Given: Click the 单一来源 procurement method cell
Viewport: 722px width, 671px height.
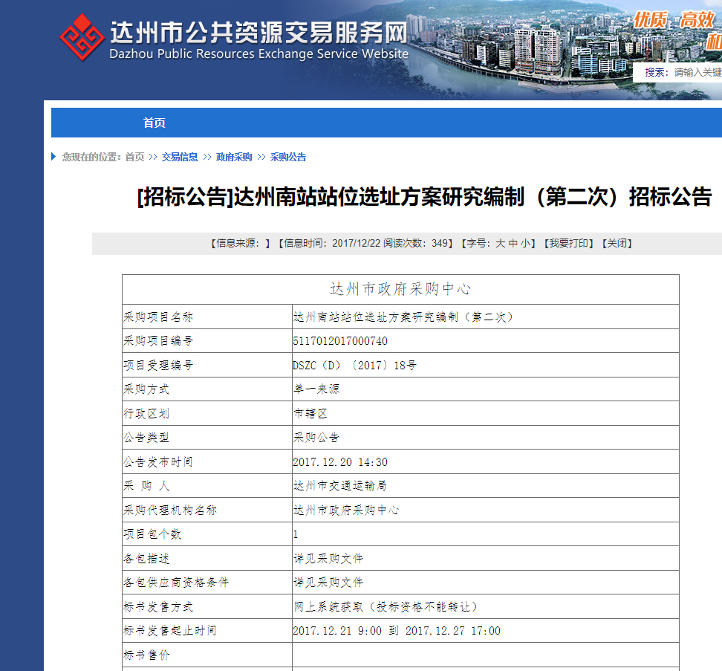Looking at the screenshot, I should [485, 389].
